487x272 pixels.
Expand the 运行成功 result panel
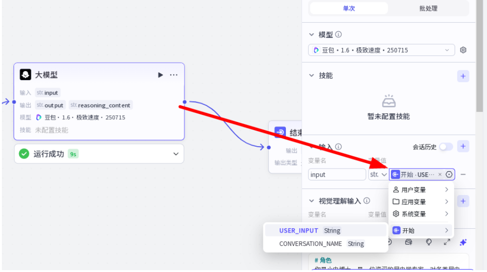click(x=175, y=154)
